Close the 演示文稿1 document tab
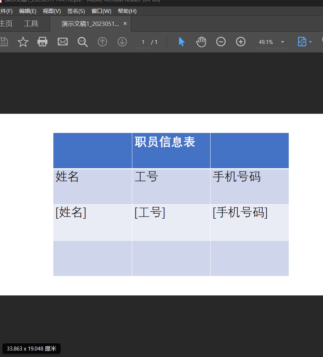 [x=125, y=23]
